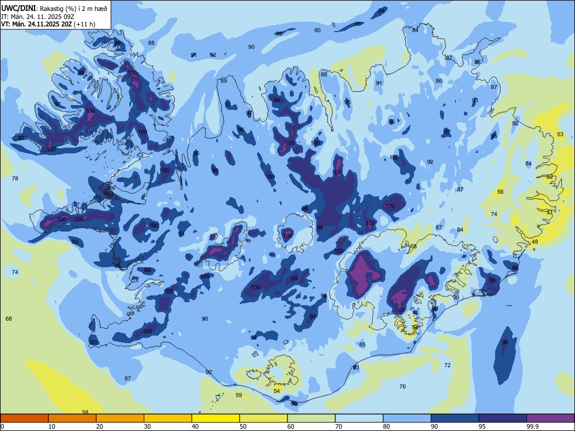
Task: Click the 'VT: Mán. 24.11.2025 20Z (+11 h)' line
Action: click(48, 24)
